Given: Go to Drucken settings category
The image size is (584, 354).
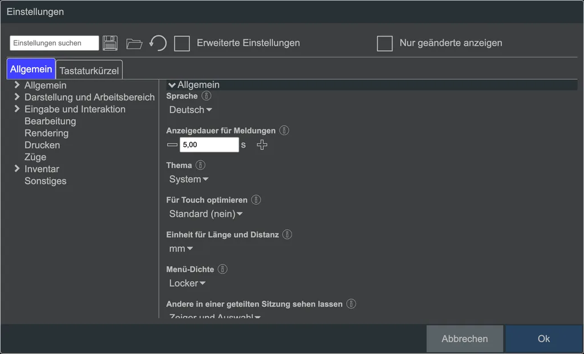Looking at the screenshot, I should click(42, 145).
